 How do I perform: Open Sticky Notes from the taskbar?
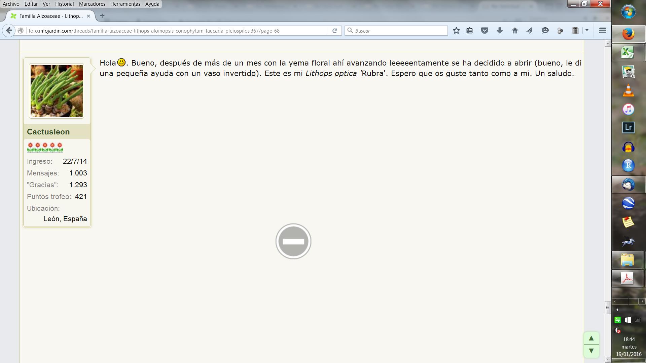click(x=628, y=222)
